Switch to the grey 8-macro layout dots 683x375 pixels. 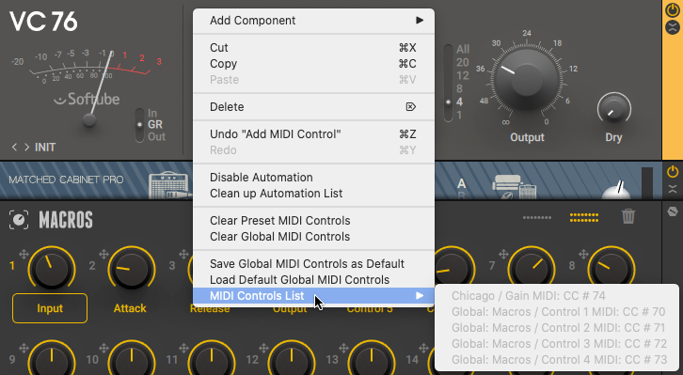pyautogui.click(x=537, y=217)
